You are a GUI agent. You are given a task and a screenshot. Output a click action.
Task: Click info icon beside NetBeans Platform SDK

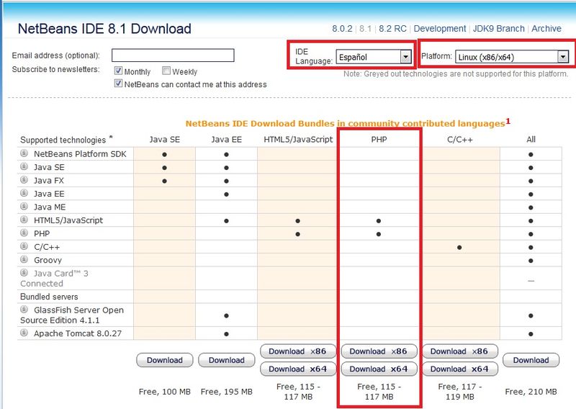[x=24, y=153]
